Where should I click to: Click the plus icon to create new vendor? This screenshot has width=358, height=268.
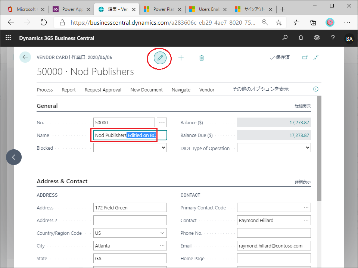[181, 58]
